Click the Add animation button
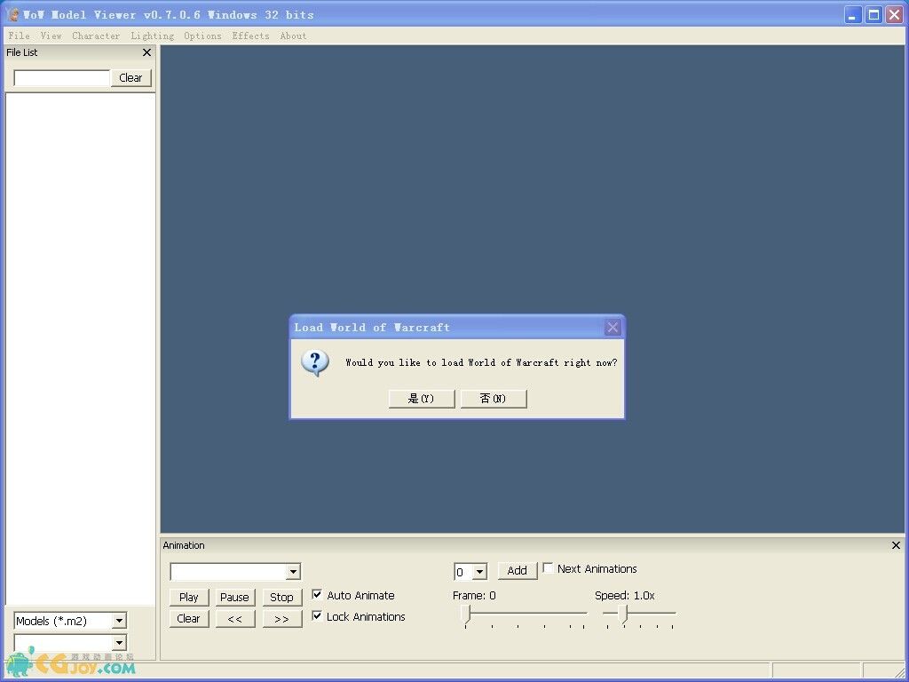 coord(518,571)
